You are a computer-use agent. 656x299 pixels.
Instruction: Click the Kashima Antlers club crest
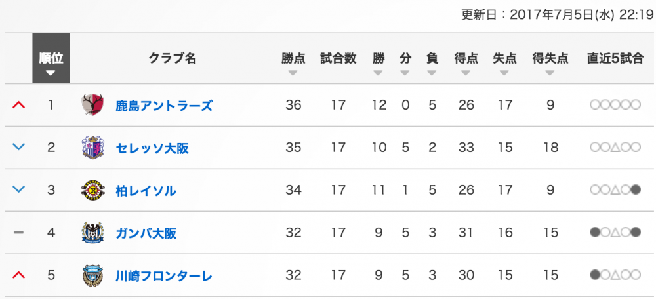[92, 105]
